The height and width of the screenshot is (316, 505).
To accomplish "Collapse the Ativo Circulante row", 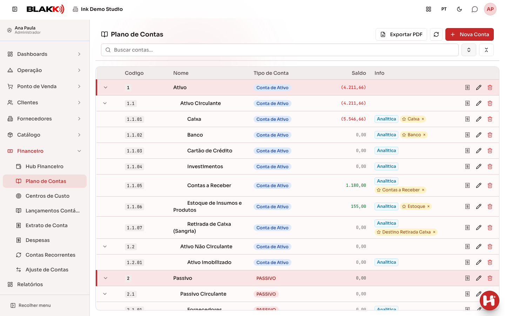I will click(105, 103).
